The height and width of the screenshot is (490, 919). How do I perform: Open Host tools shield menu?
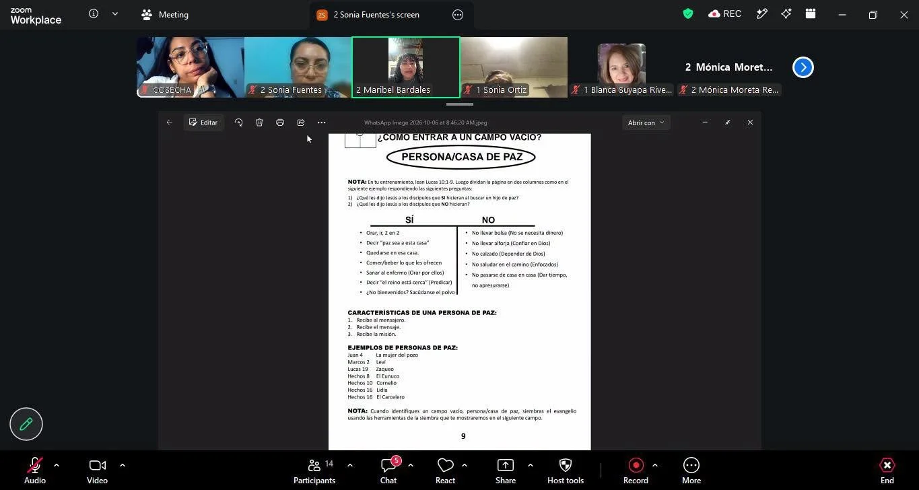pyautogui.click(x=566, y=470)
